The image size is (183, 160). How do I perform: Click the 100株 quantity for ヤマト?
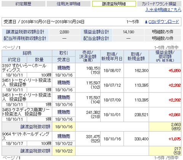point(47,144)
